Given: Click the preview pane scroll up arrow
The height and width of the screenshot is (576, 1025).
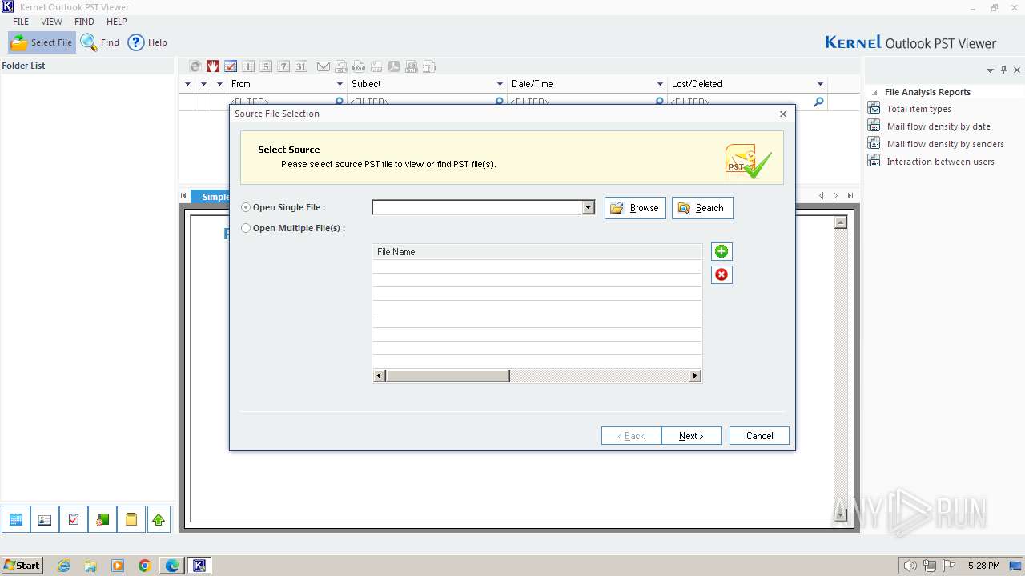Looking at the screenshot, I should (840, 222).
